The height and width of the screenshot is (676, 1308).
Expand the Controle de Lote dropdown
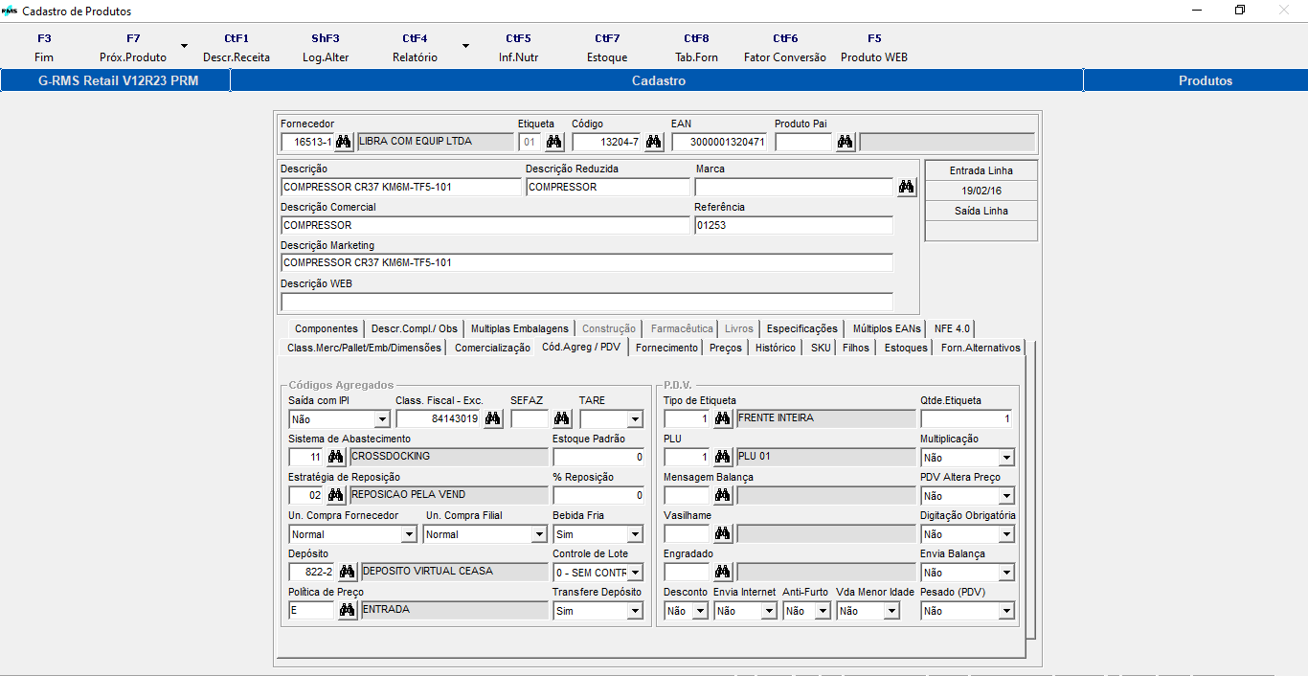(635, 573)
